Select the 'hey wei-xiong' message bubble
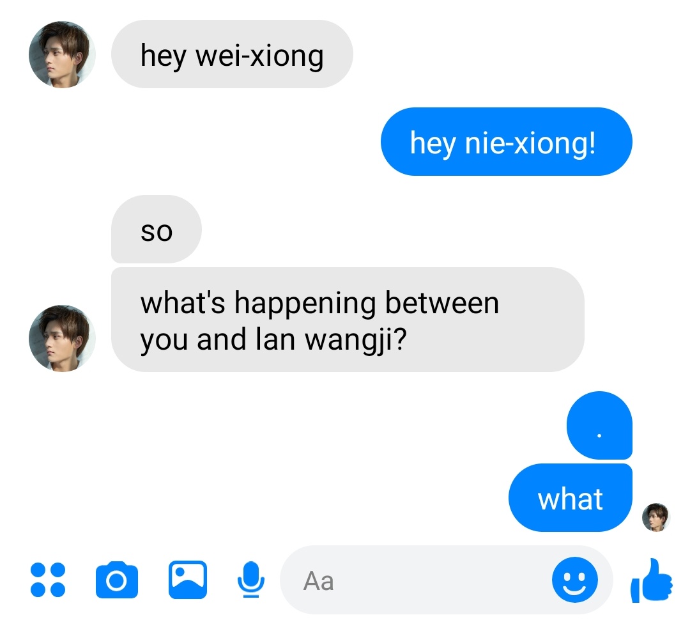 point(232,54)
